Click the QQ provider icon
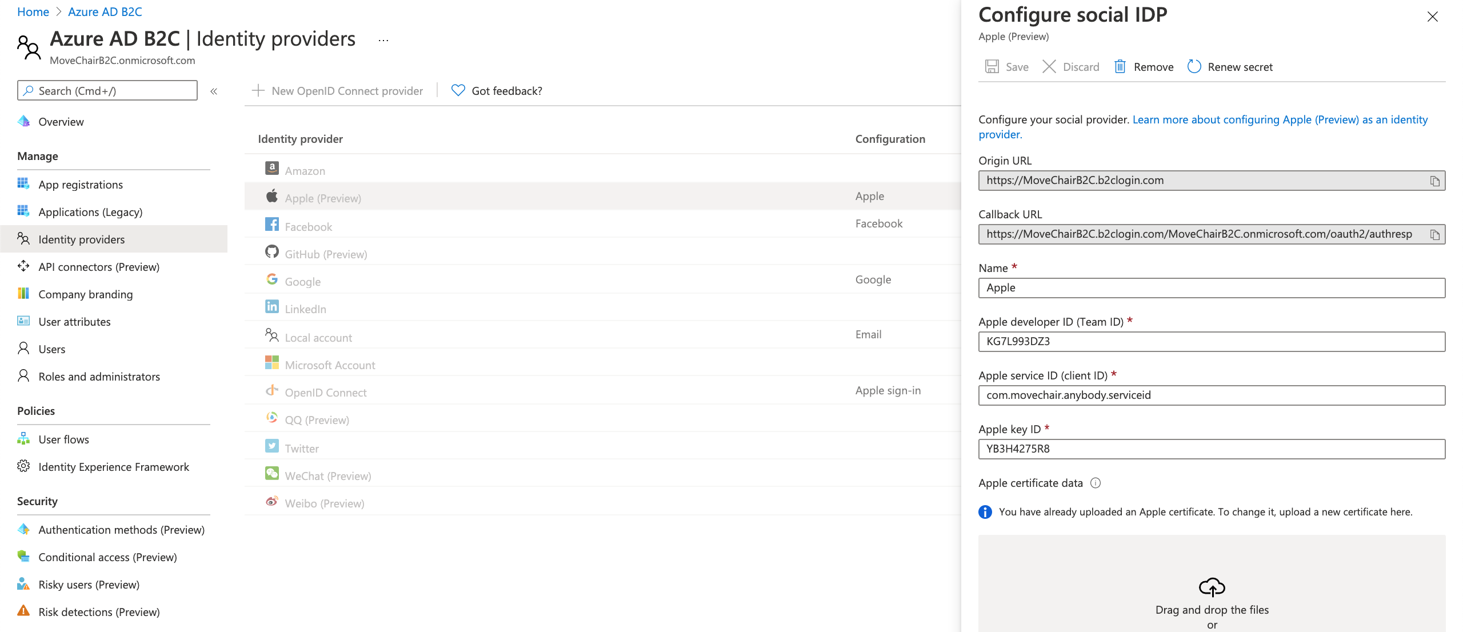The width and height of the screenshot is (1463, 632). [272, 417]
